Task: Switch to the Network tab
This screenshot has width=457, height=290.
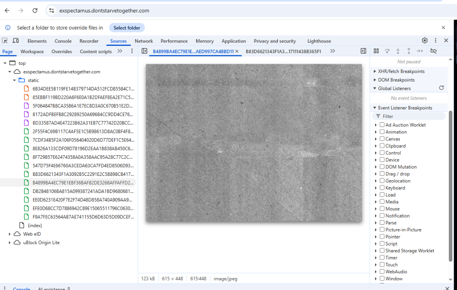Action: tap(144, 41)
